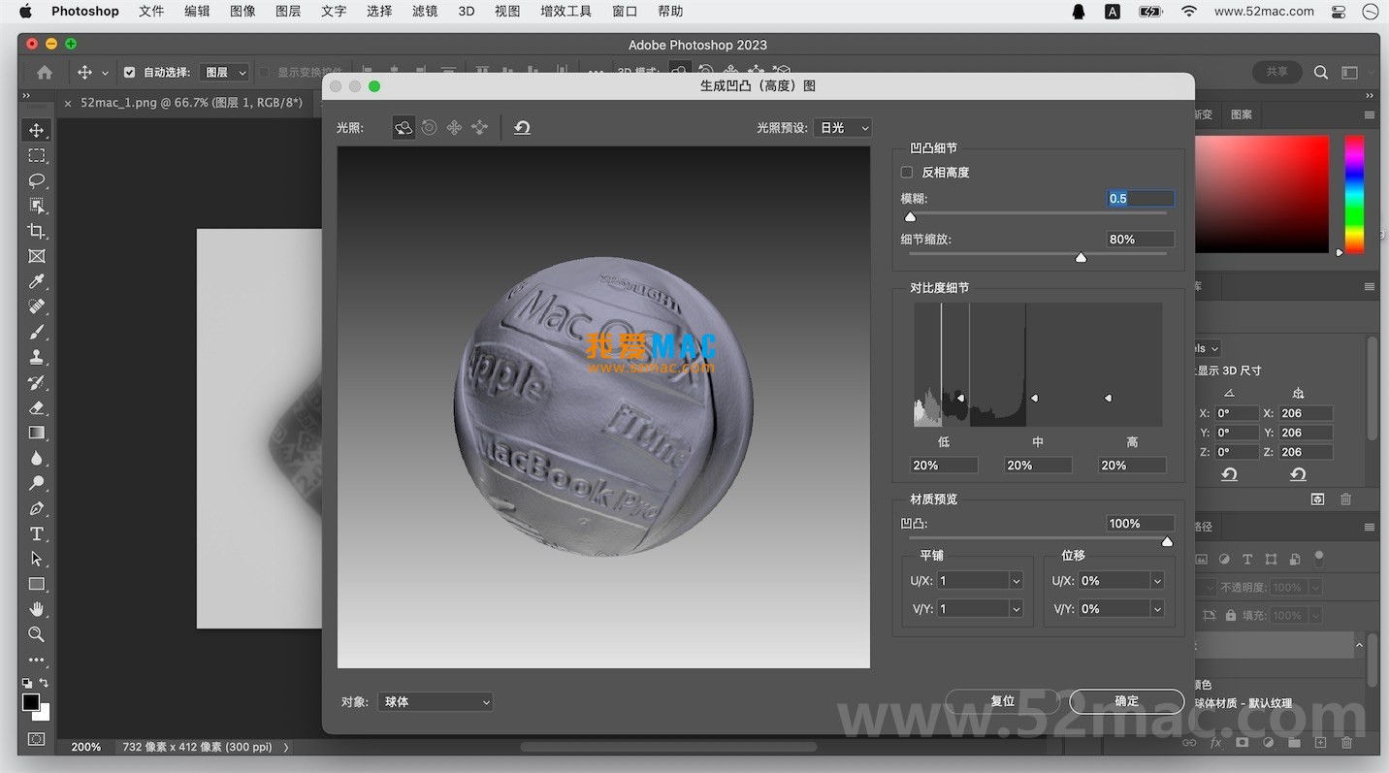The height and width of the screenshot is (773, 1389).
Task: Select the Pen tool
Action: point(37,508)
